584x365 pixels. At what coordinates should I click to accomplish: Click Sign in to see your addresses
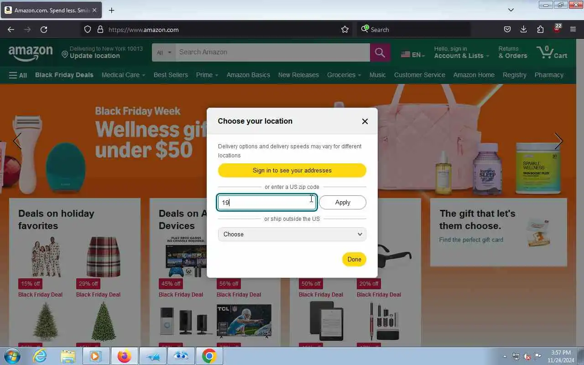(292, 170)
